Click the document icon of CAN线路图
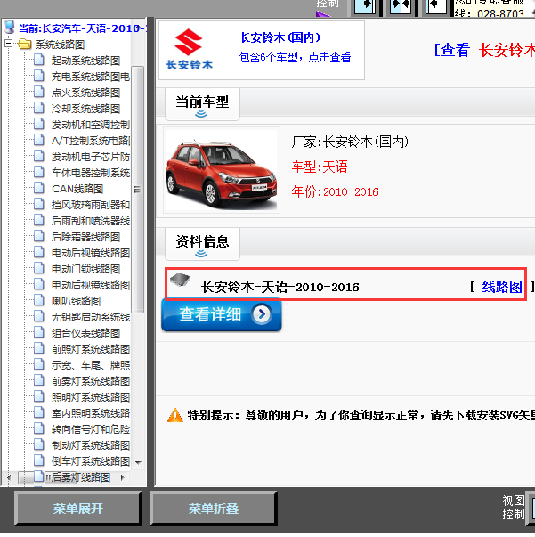The height and width of the screenshot is (537, 535). coord(39,189)
